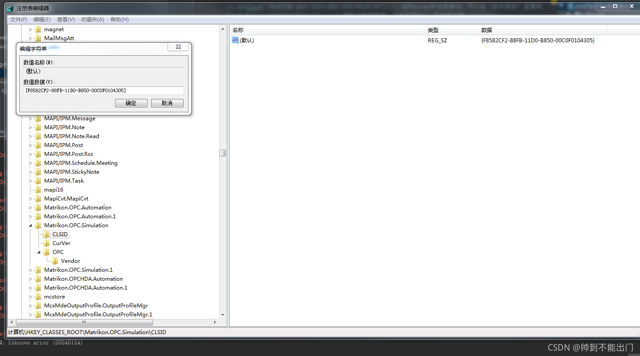Click MapiCvt.MapiCvt folder icon
The width and height of the screenshot is (640, 356).
[x=38, y=199]
